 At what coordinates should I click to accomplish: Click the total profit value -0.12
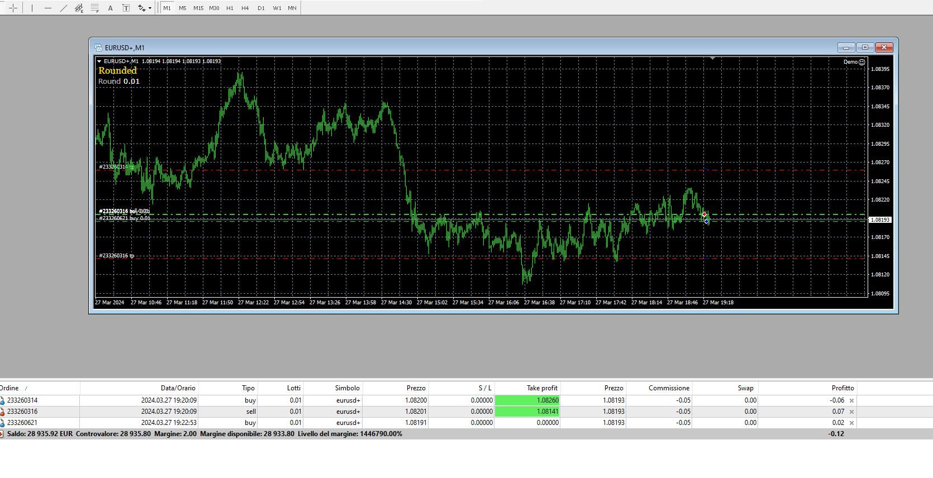tap(836, 434)
